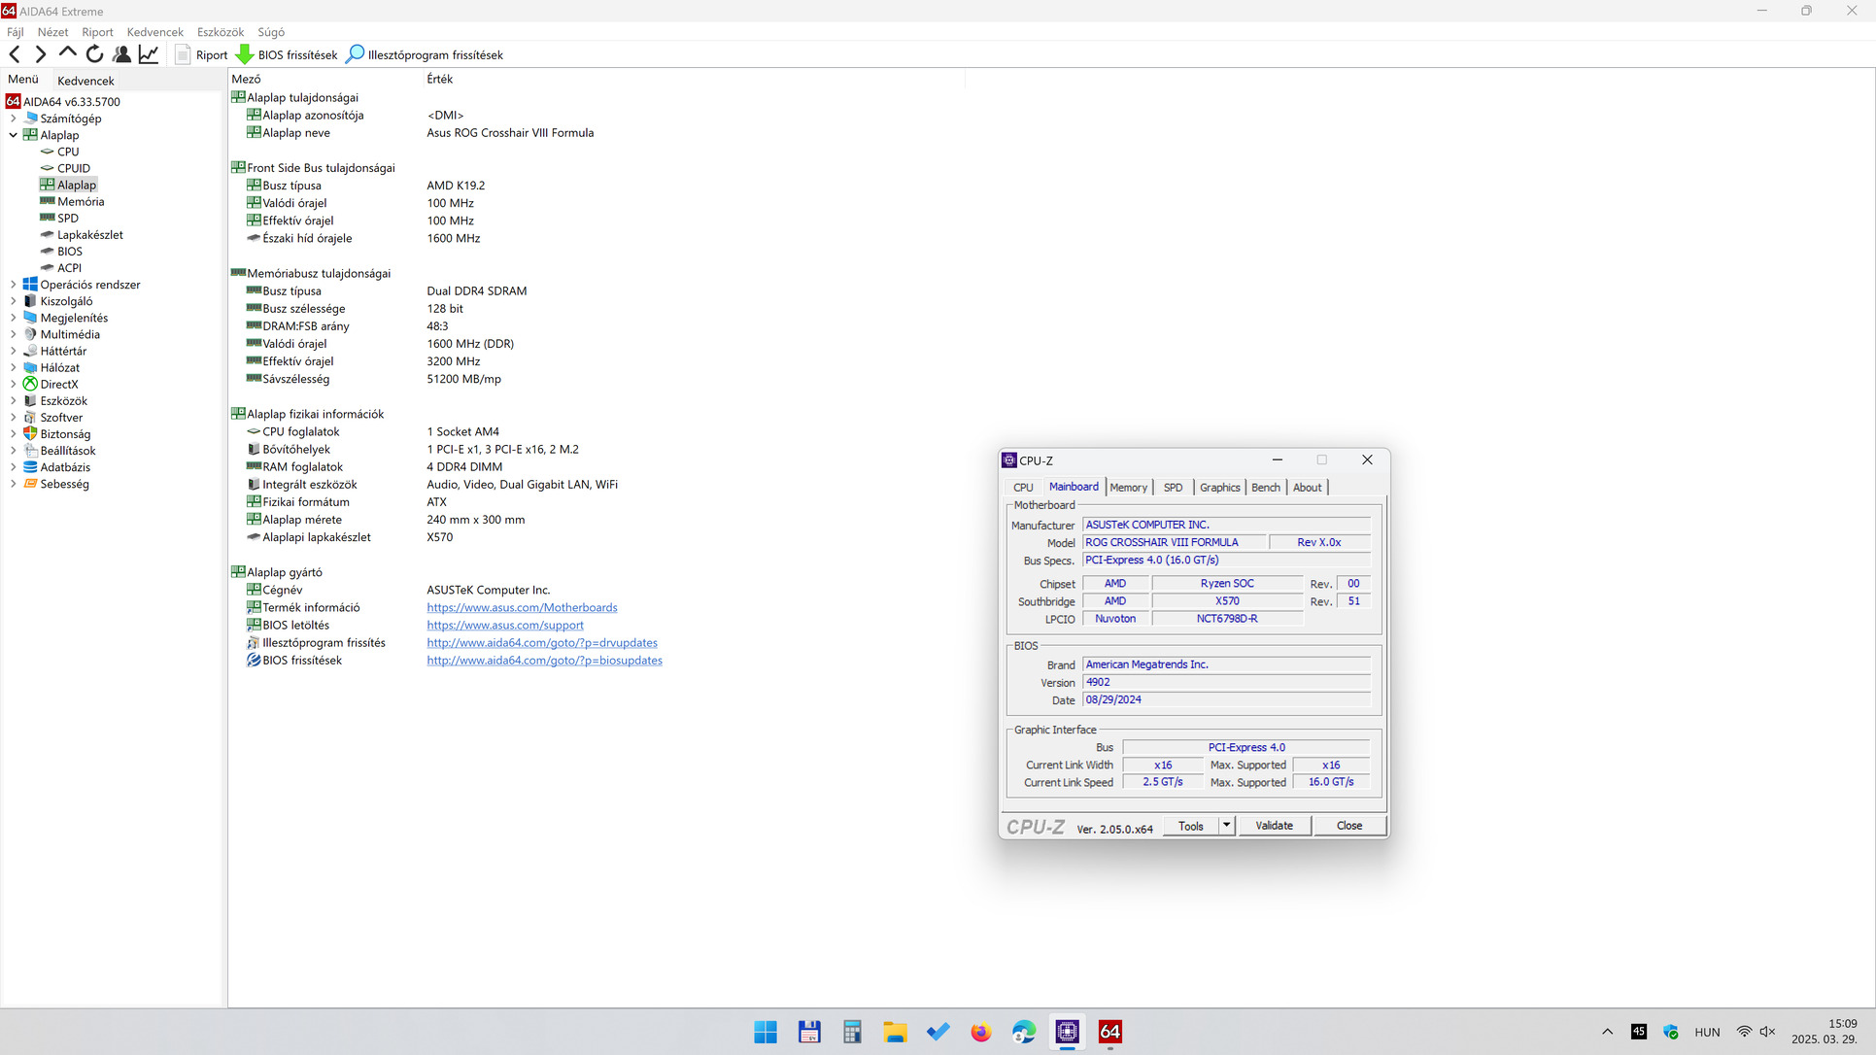Switch to CPU-Z Memory tab

[x=1128, y=488]
